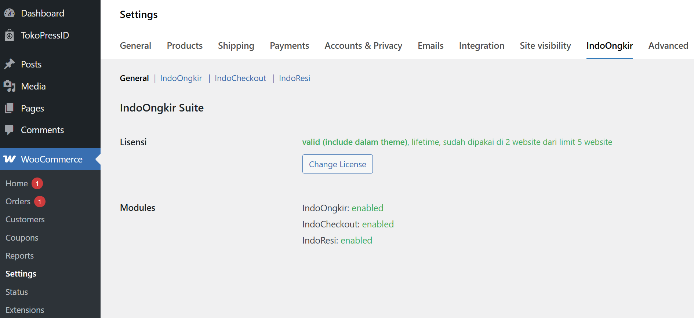Click the WooCommerce W logo icon
Viewport: 694px width, 318px height.
click(x=10, y=159)
